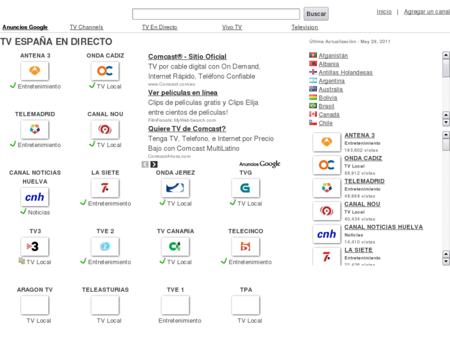This screenshot has height=337, width=450.
Task: Open LA SIETE title link in sidebar
Action: pos(358,250)
